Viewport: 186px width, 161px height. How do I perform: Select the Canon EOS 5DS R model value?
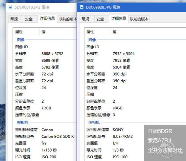(x=57, y=136)
